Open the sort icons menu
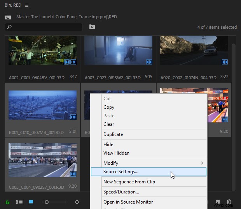This screenshot has width=241, height=209. coord(77,202)
